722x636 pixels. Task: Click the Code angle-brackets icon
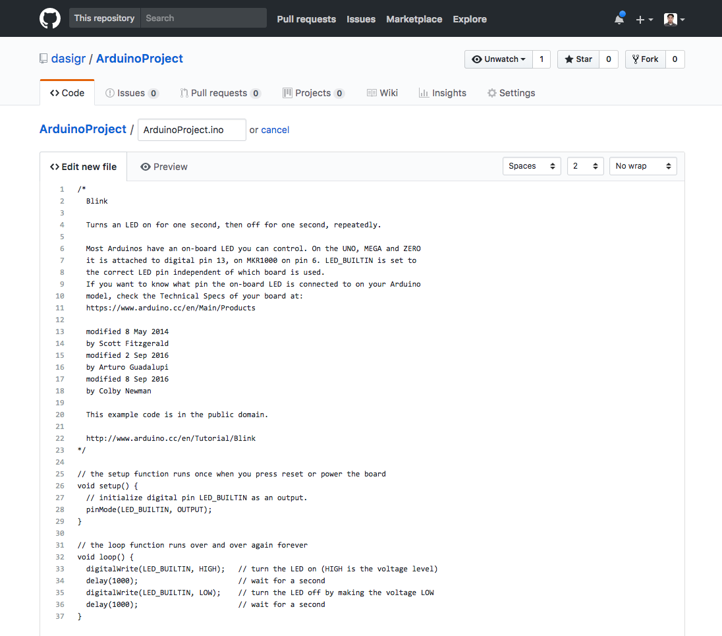coord(54,93)
